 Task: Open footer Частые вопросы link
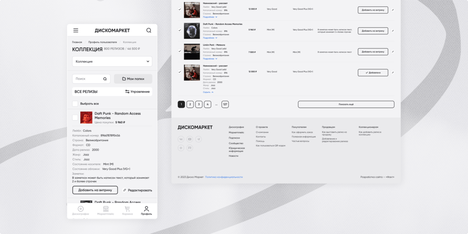[x=300, y=141]
